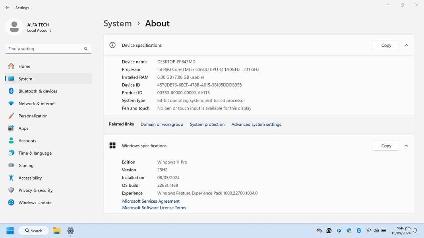The width and height of the screenshot is (424, 238).
Task: Go to Network & internet settings
Action: coord(37,104)
